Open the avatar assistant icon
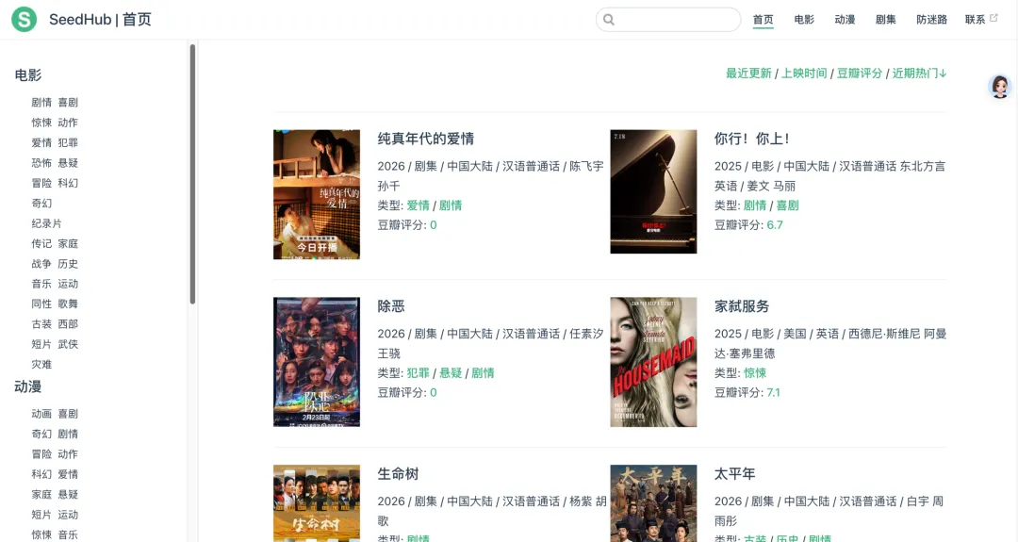Screen dimensions: 1018x542 tap(1000, 87)
